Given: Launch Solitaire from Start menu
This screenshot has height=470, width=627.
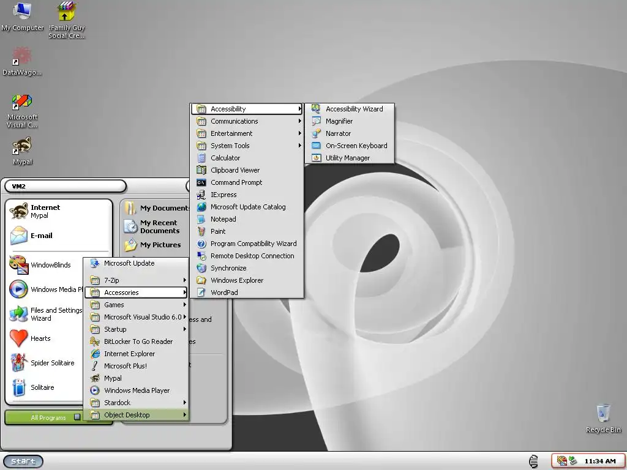Looking at the screenshot, I should [46, 387].
